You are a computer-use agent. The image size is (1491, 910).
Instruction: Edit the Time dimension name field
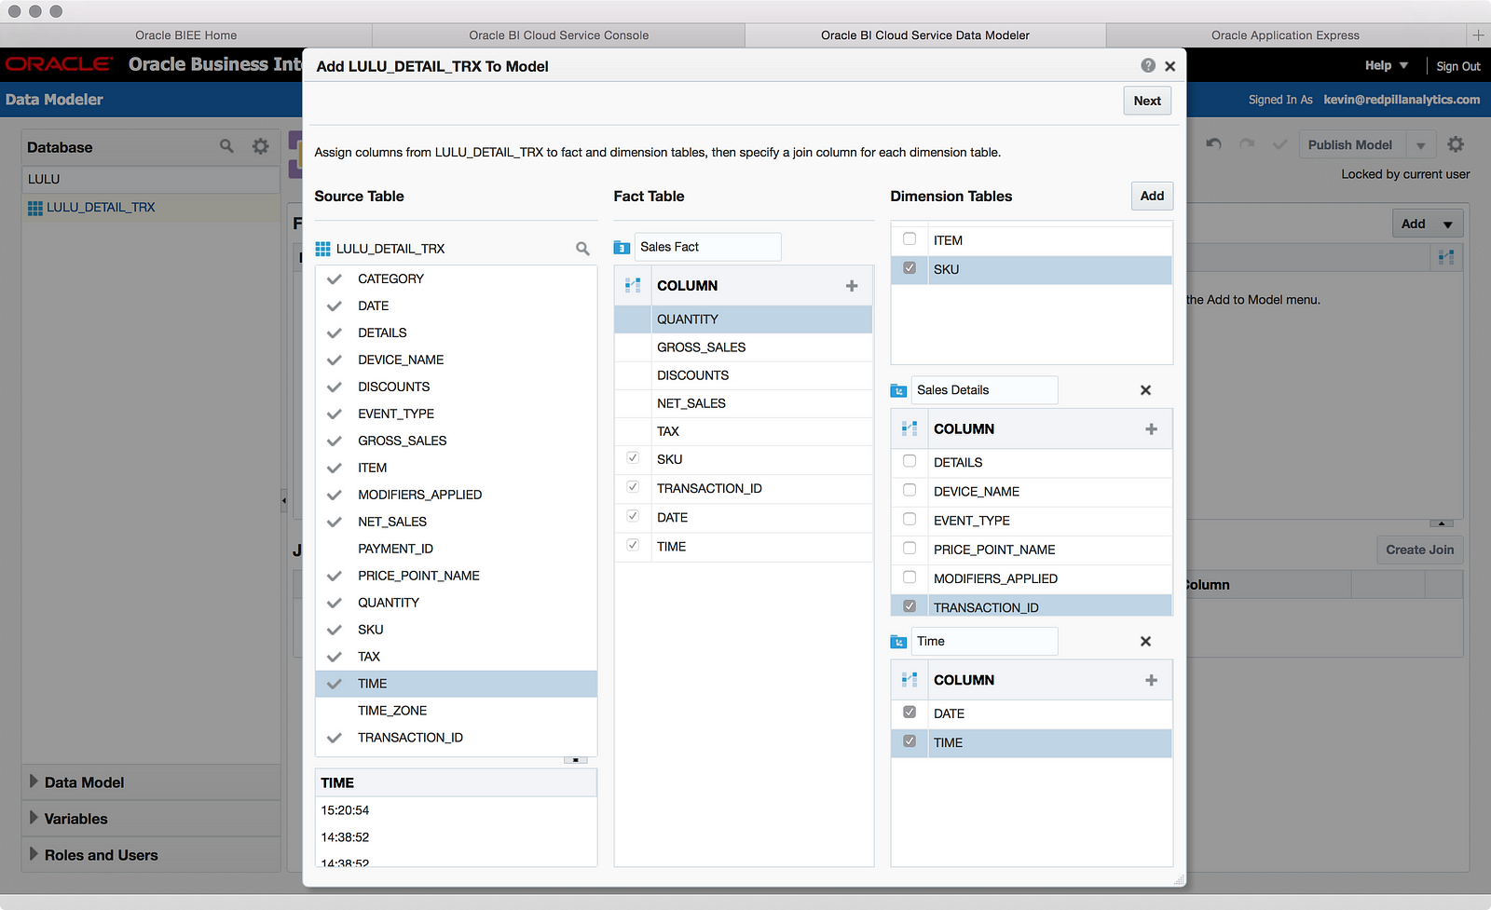point(984,642)
